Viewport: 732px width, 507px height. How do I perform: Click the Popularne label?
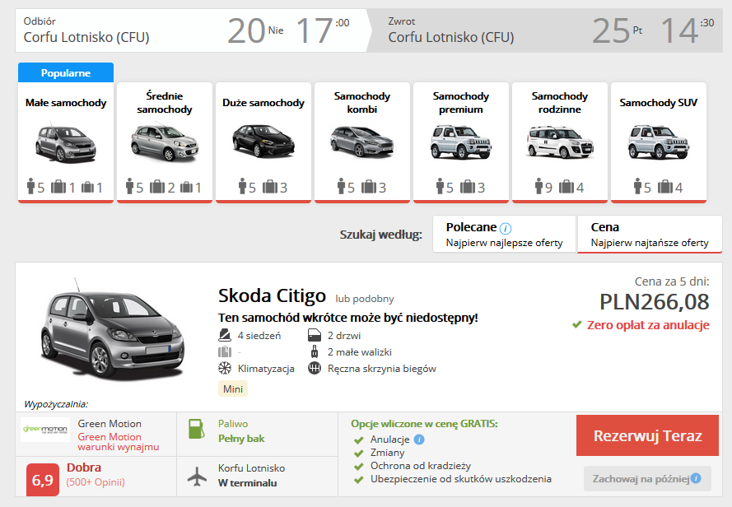tap(66, 72)
